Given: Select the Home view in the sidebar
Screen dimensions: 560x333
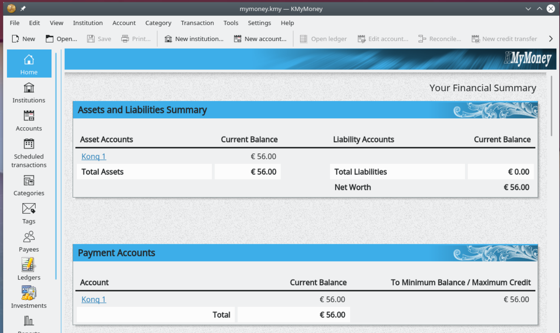Looking at the screenshot, I should pyautogui.click(x=28, y=63).
